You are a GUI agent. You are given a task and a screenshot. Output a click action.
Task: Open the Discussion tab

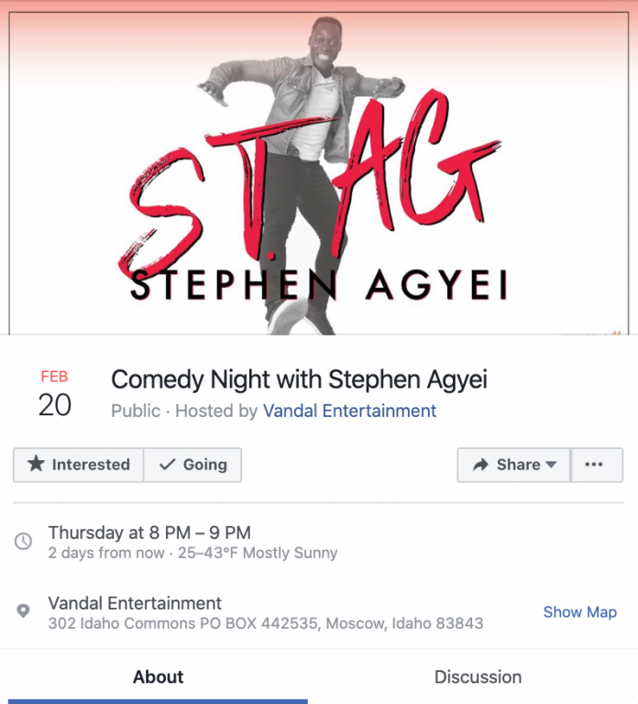coord(478,677)
